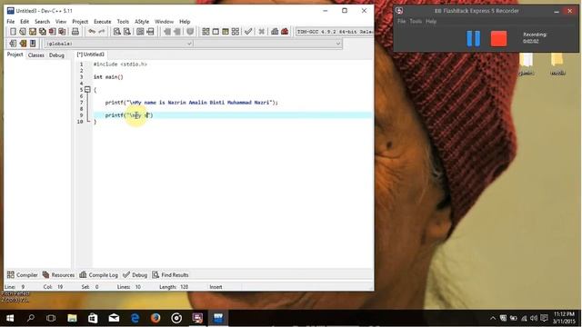The height and width of the screenshot is (327, 582).
Task: Open the Tools menu in Dev-C++
Action: point(123,22)
